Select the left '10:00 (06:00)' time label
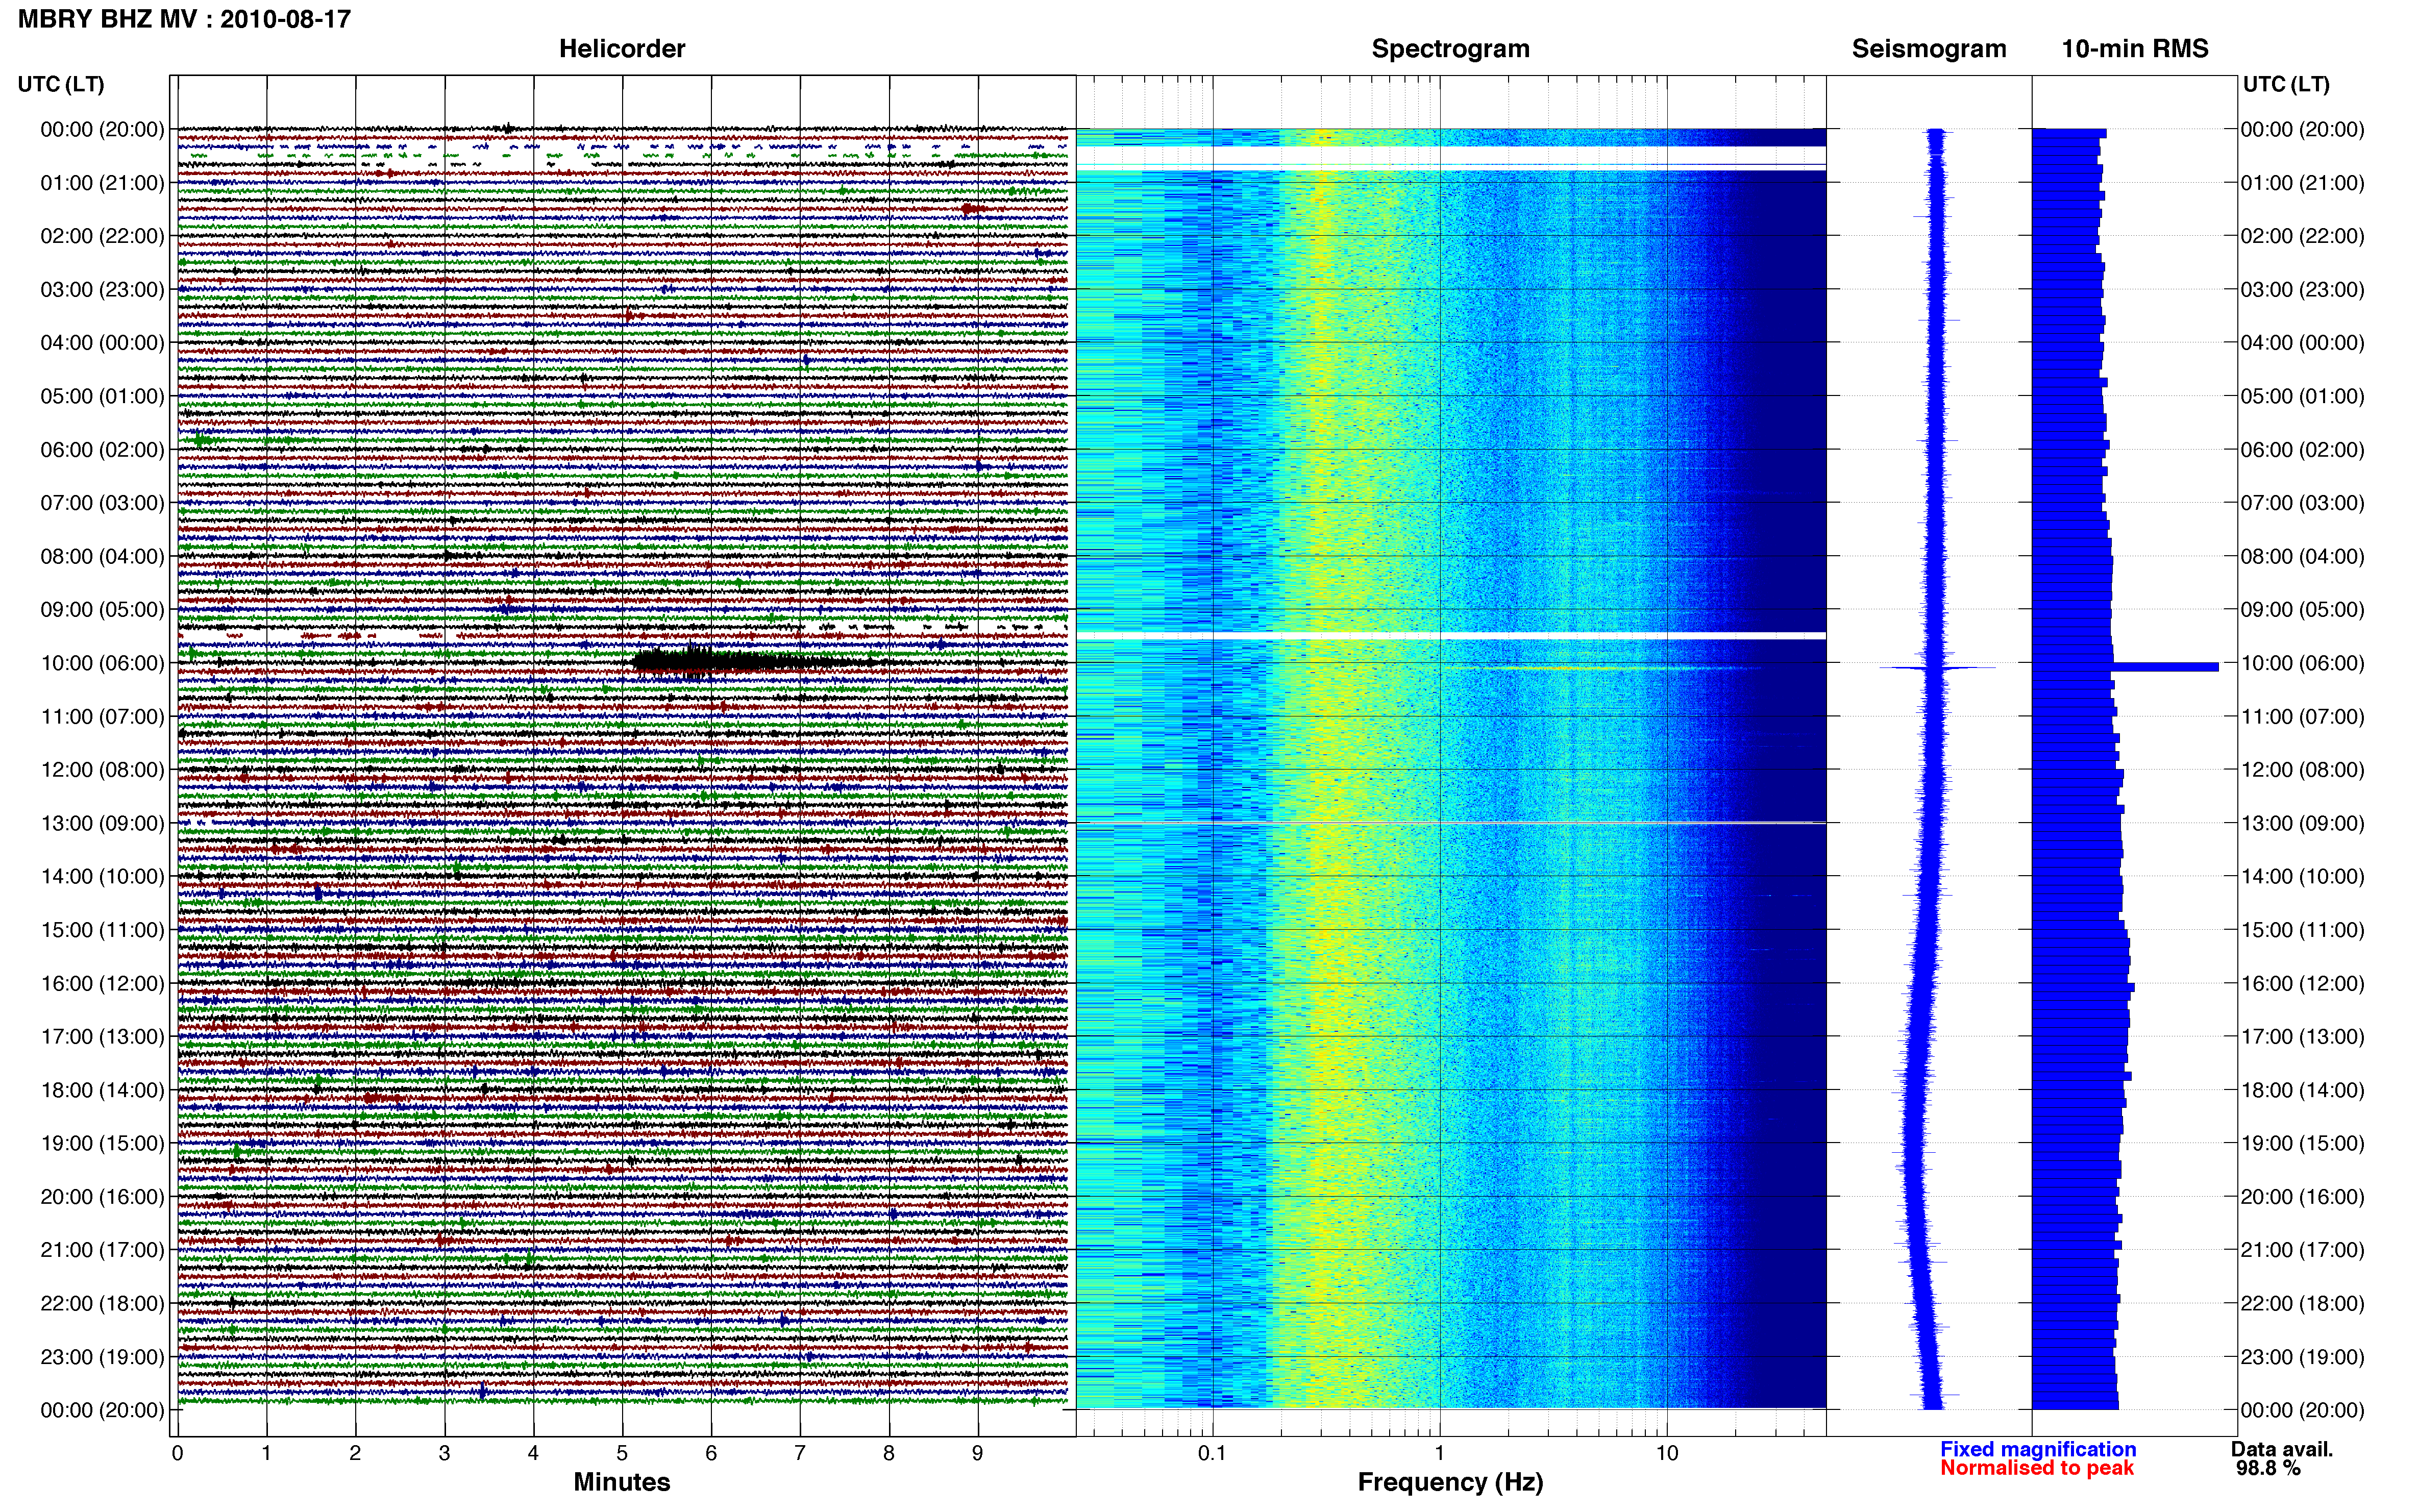The image size is (2419, 1512). [102, 663]
